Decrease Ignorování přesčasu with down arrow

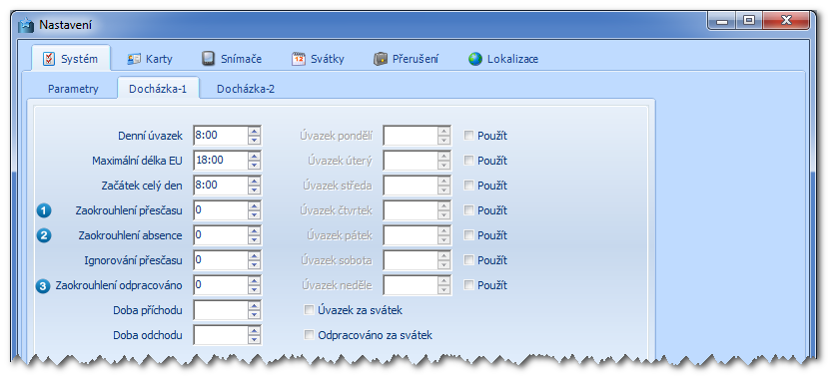click(x=255, y=264)
